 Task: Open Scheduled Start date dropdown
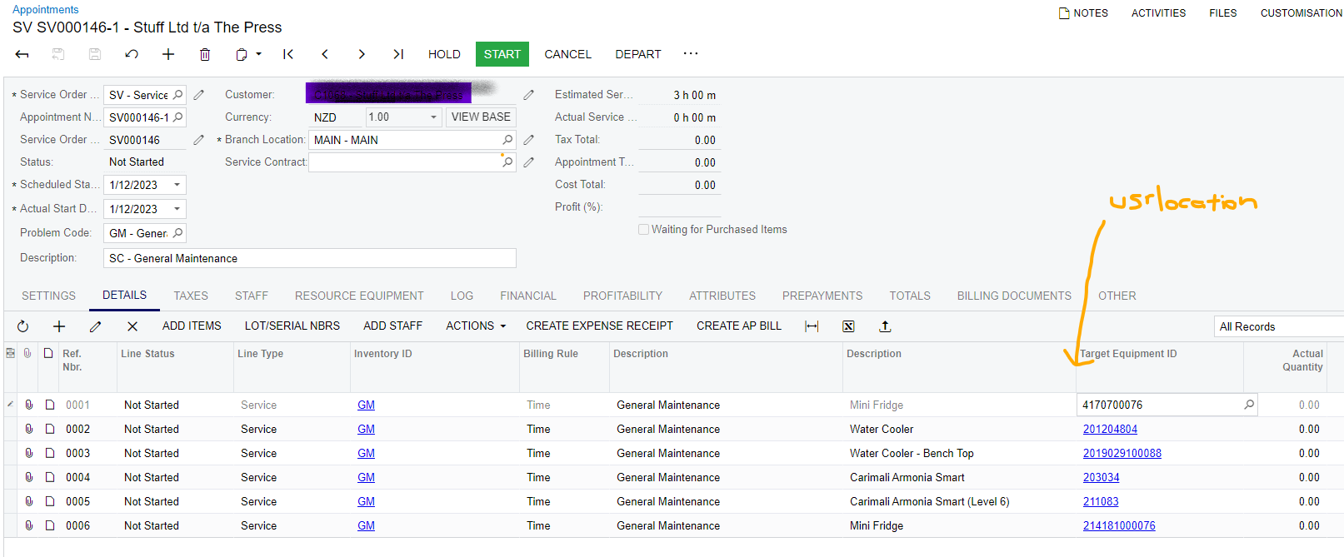(x=177, y=185)
